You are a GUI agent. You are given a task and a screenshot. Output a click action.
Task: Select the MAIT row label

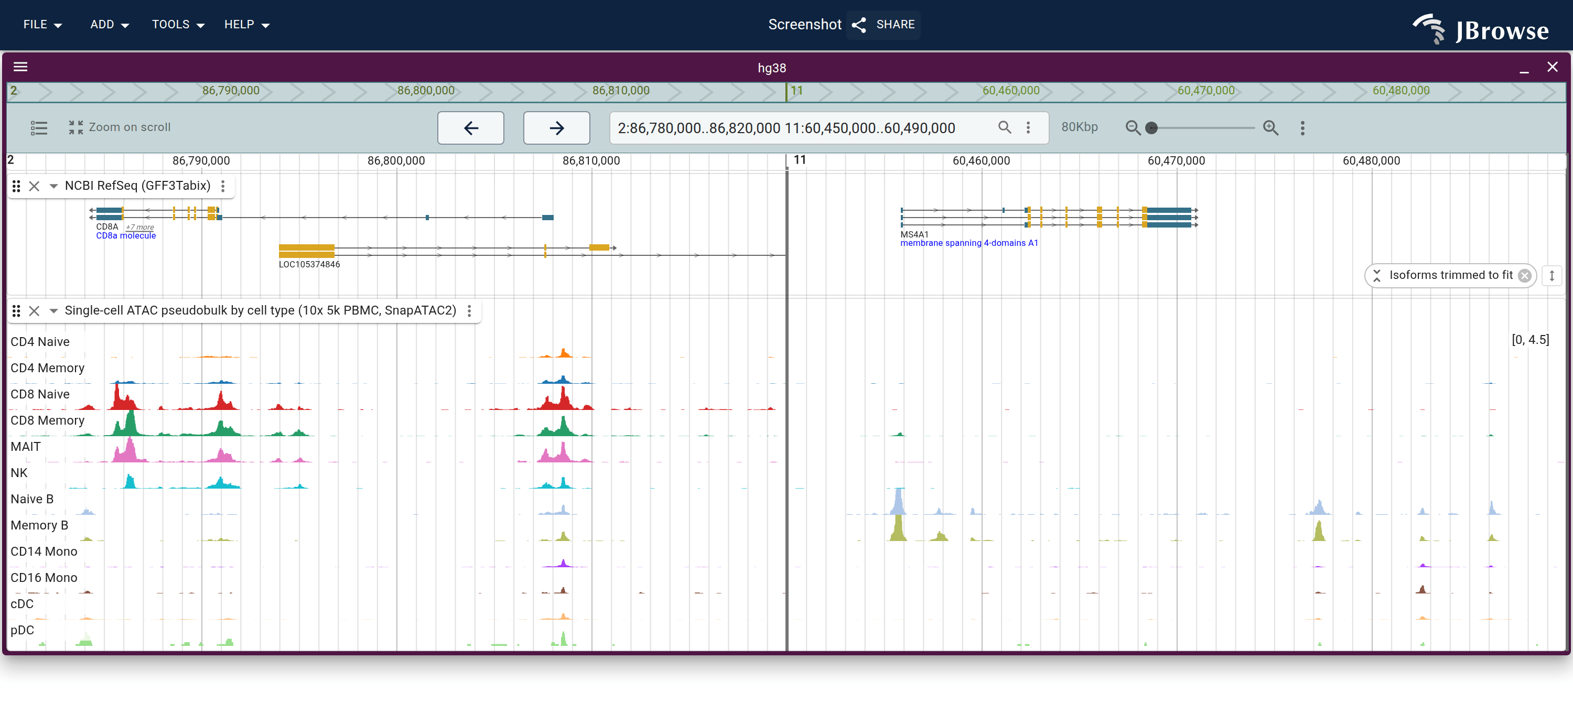pos(25,447)
